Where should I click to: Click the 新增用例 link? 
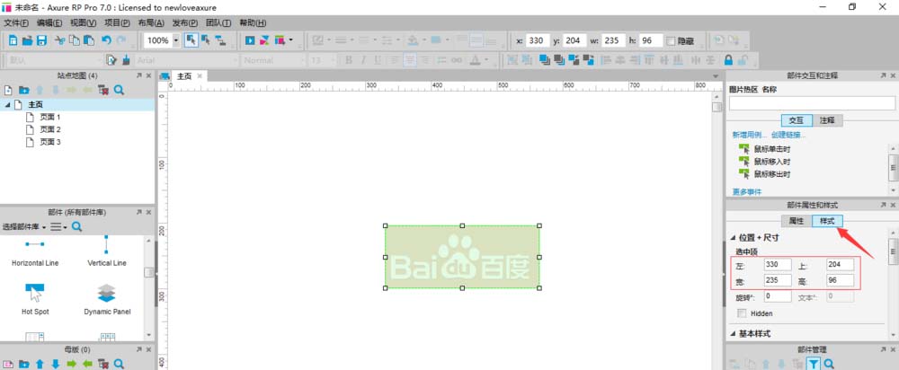(749, 136)
